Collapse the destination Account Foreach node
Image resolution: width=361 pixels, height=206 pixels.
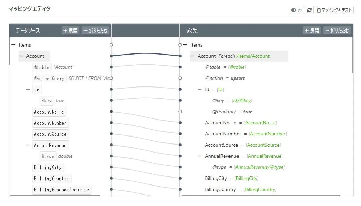192,56
